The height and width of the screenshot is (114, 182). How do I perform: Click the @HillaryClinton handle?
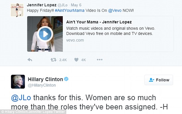(42, 85)
